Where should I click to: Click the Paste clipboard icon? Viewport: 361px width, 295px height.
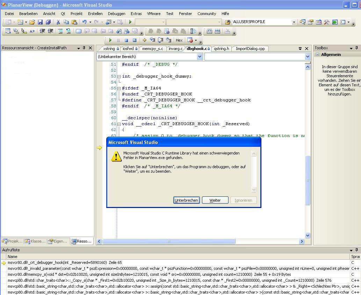74,22
